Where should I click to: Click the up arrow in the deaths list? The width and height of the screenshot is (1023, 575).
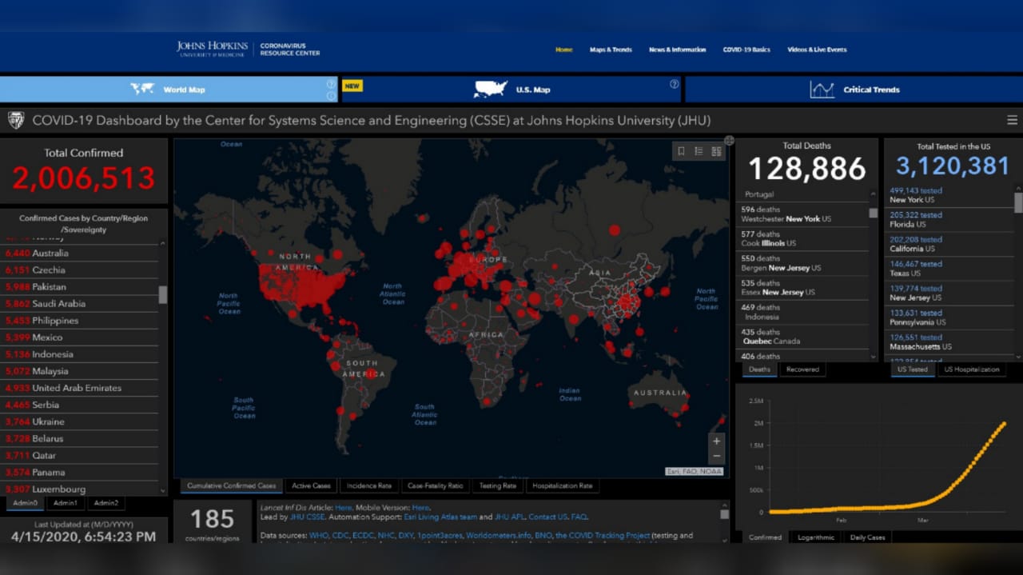click(x=874, y=194)
